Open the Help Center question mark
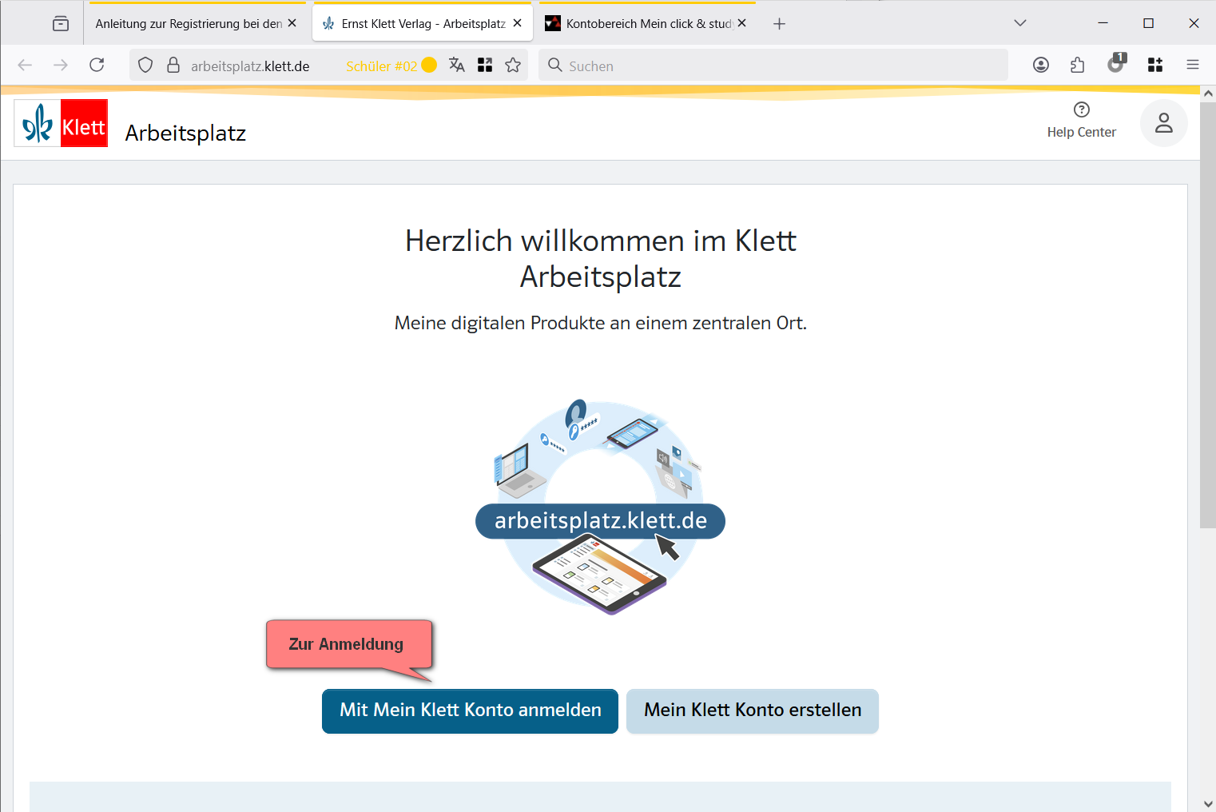The image size is (1216, 812). pyautogui.click(x=1081, y=110)
